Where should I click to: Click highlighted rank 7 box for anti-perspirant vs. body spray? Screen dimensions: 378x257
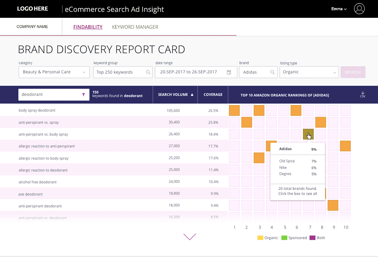point(308,134)
